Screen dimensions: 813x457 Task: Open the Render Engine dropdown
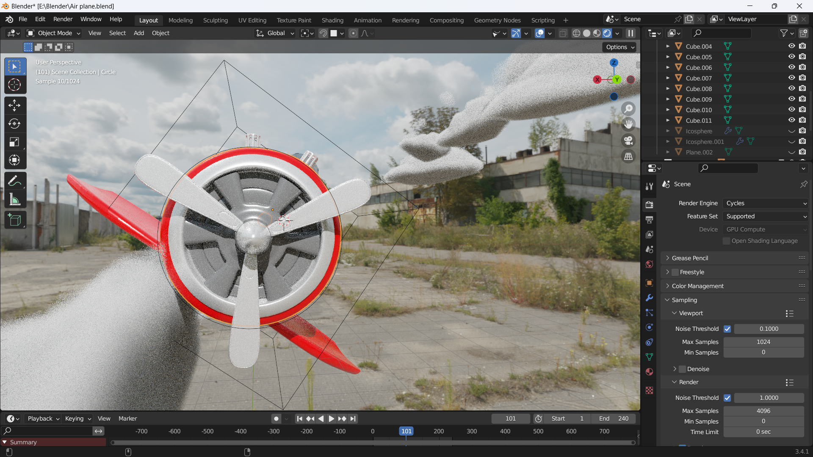(766, 203)
